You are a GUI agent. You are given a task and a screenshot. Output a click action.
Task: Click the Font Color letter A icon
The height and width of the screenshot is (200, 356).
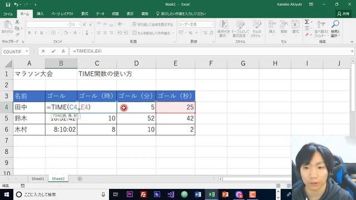point(75,33)
